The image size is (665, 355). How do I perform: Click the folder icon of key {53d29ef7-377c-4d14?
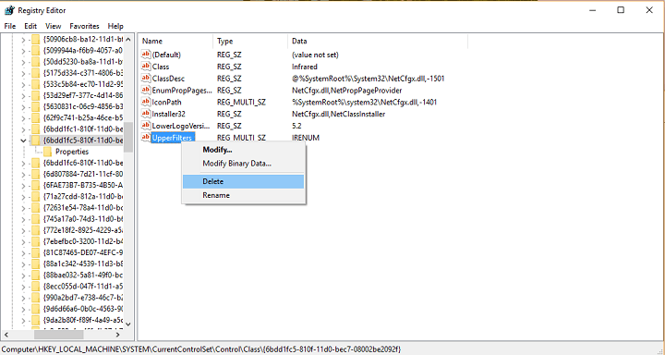36,95
